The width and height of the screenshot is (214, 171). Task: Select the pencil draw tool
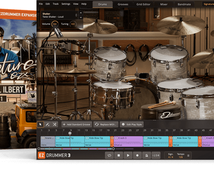[48, 124]
